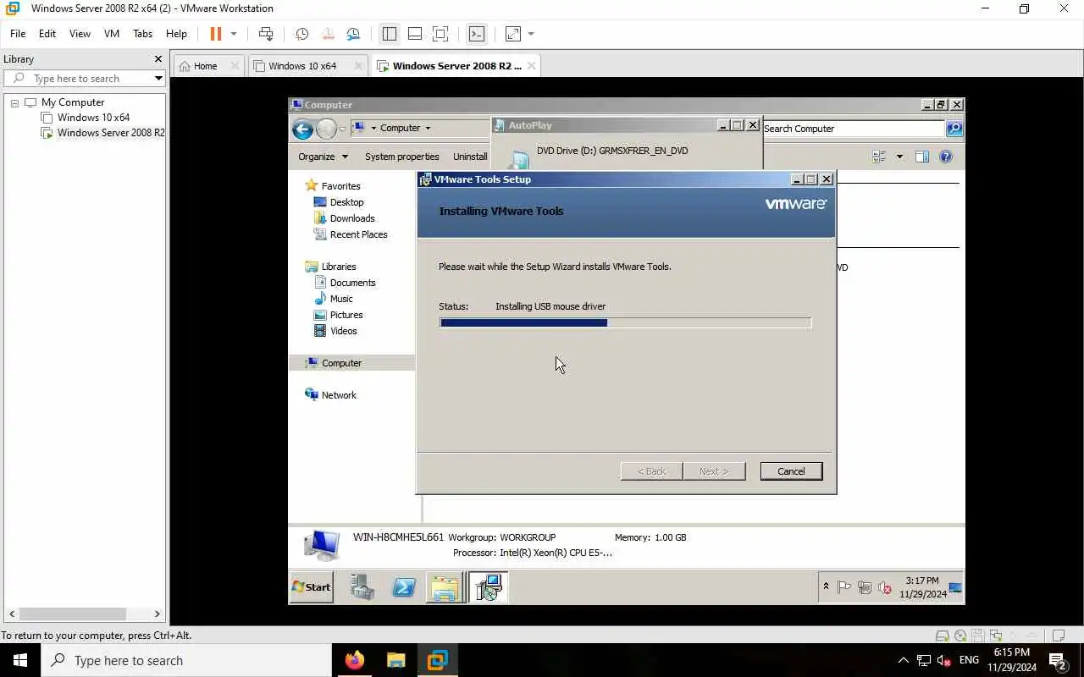Click the Explorer search magnifier icon
Viewport: 1084px width, 677px height.
[954, 129]
